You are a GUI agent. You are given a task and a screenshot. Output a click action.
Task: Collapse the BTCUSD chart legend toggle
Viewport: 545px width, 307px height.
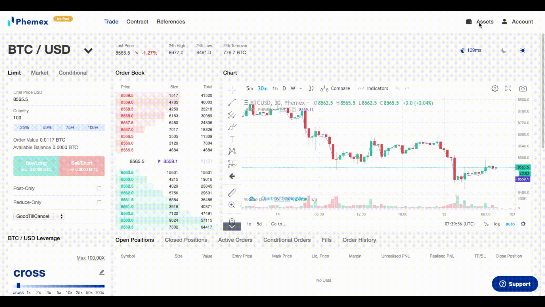click(246, 103)
